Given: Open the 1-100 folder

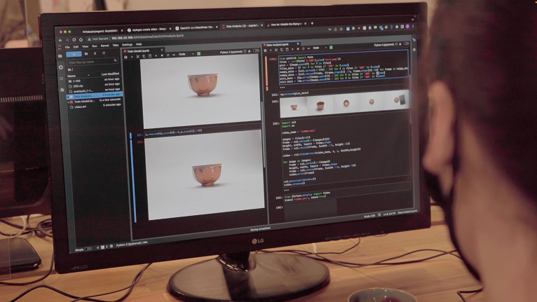Looking at the screenshot, I should tap(76, 80).
